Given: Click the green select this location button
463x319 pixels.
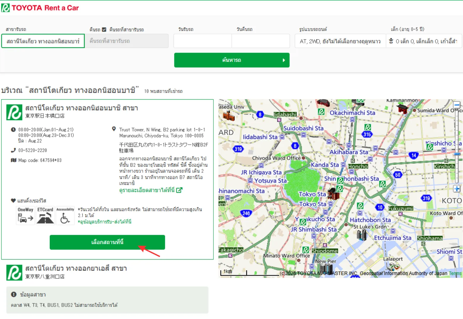Looking at the screenshot, I should (107, 242).
